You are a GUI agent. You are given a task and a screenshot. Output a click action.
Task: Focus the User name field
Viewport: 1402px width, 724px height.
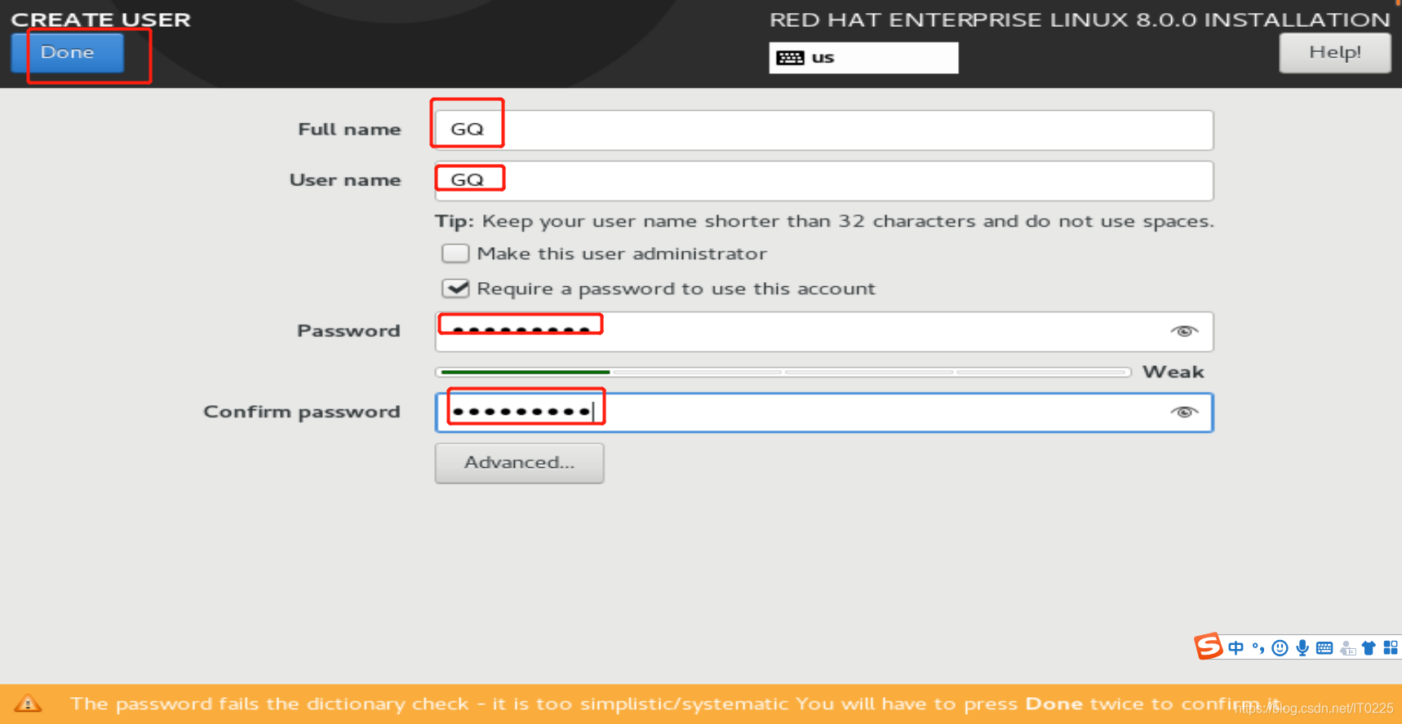coord(824,180)
